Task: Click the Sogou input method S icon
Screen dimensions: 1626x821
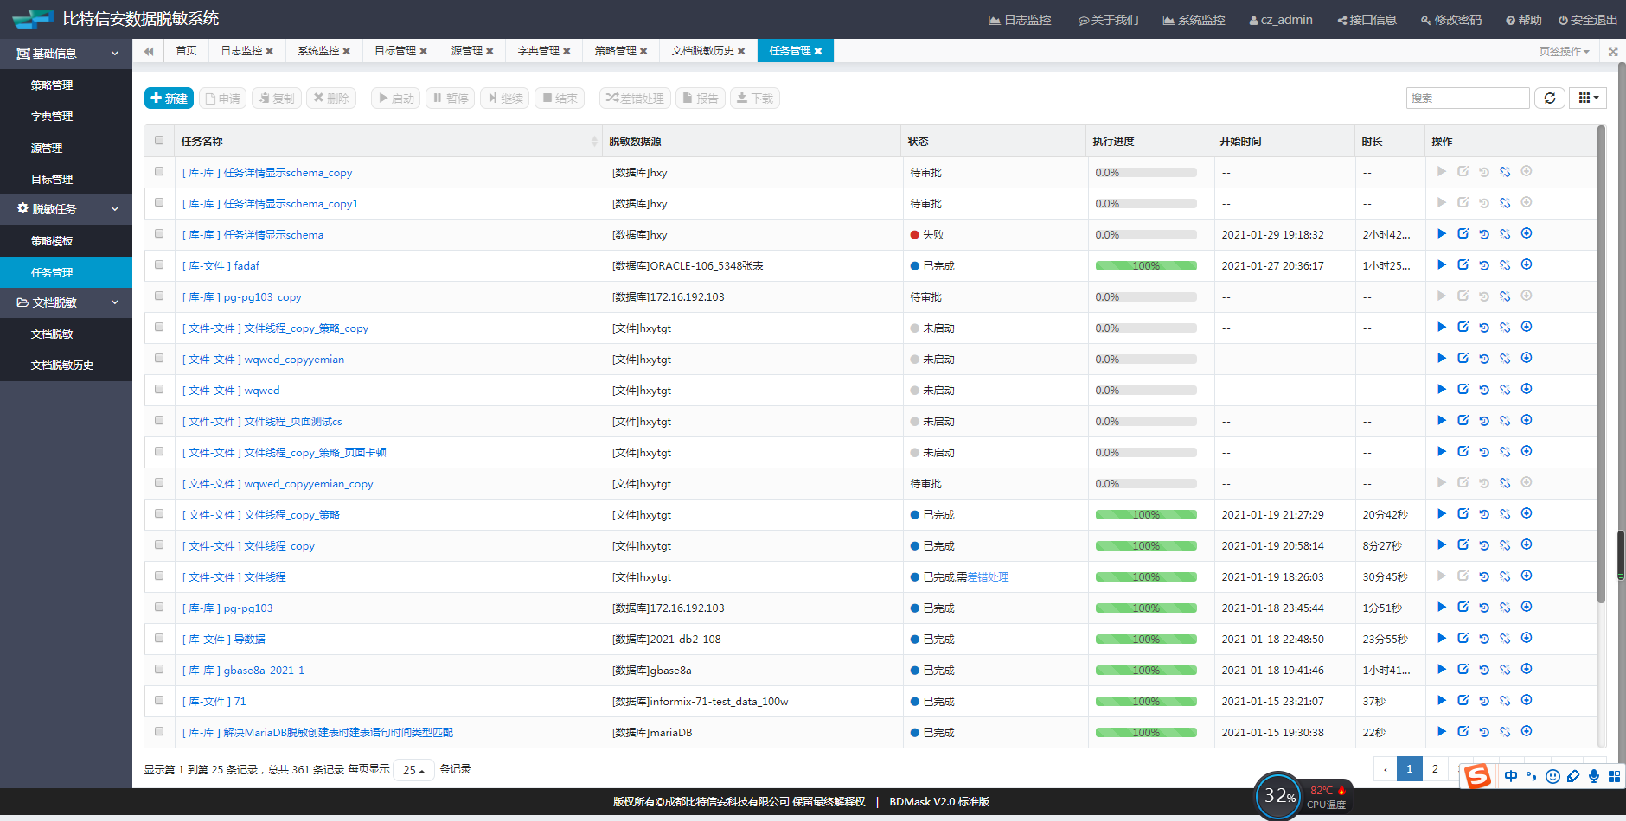Action: click(1477, 776)
